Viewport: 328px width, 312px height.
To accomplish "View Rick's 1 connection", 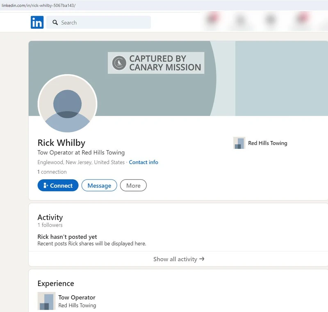I will (52, 172).
